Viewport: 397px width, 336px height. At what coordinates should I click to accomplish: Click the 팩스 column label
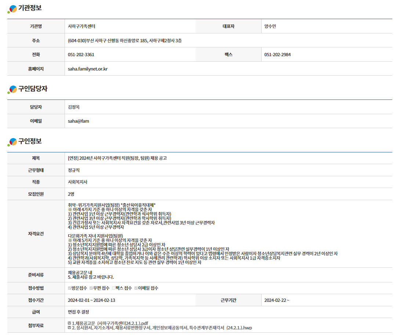pyautogui.click(x=228, y=55)
